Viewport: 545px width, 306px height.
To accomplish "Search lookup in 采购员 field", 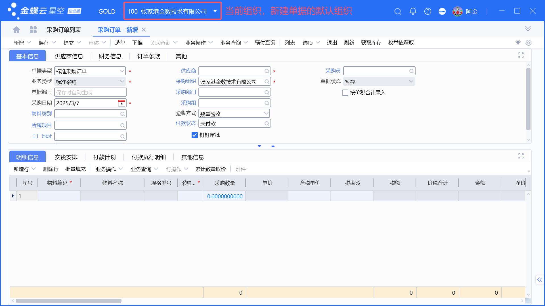I will click(411, 71).
